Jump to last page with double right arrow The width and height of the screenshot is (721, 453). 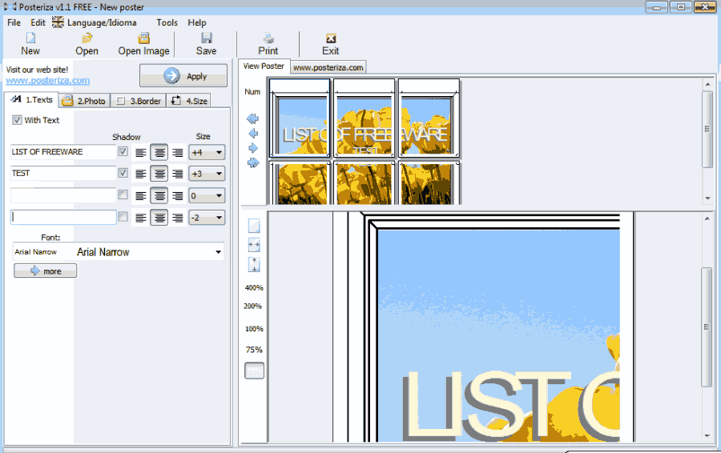253,162
